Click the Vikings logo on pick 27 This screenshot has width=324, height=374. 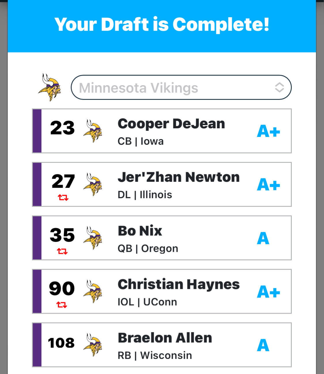pos(93,185)
